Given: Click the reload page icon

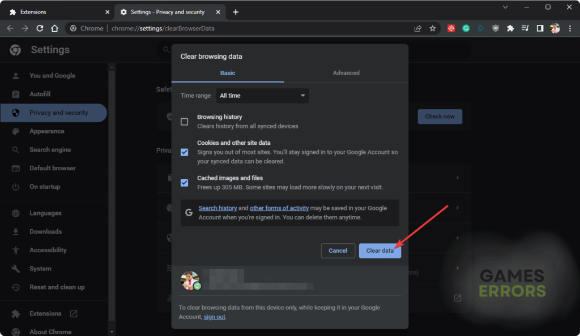Looking at the screenshot, I should coord(39,28).
